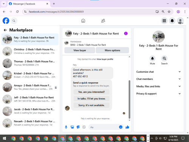189x142 pixels.
Task: Open the account profile avatar menu
Action: click(180, 21)
